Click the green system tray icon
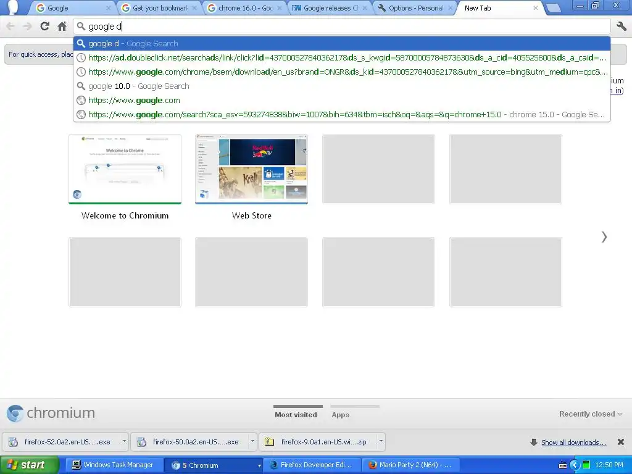Image resolution: width=632 pixels, height=474 pixels. (x=586, y=465)
